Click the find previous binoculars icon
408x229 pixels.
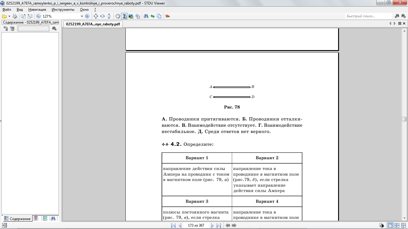pos(397,16)
